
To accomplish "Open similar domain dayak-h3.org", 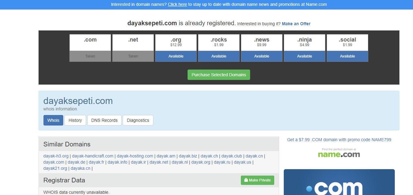I will pos(56,156).
